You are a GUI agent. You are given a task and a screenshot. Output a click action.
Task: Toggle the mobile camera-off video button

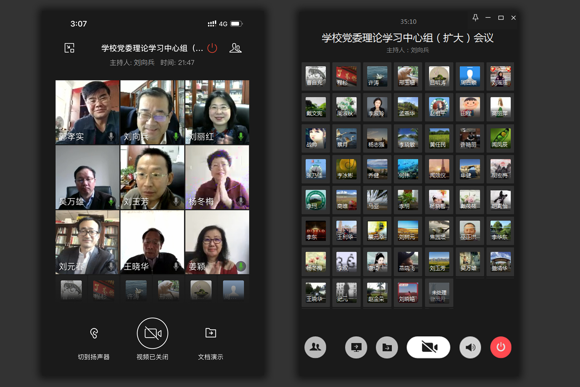coord(153,333)
